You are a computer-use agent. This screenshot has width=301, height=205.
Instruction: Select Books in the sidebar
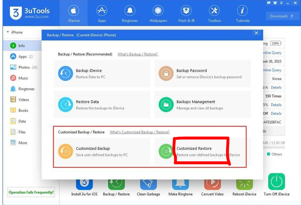[x=22, y=110]
